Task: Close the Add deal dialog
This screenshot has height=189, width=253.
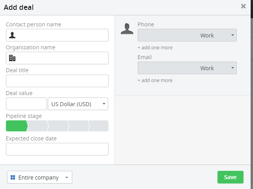Action: [243, 6]
